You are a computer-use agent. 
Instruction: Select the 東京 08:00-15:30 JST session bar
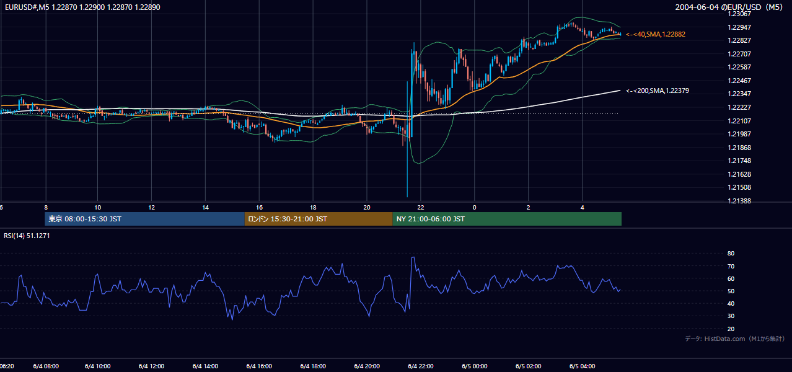pyautogui.click(x=145, y=219)
